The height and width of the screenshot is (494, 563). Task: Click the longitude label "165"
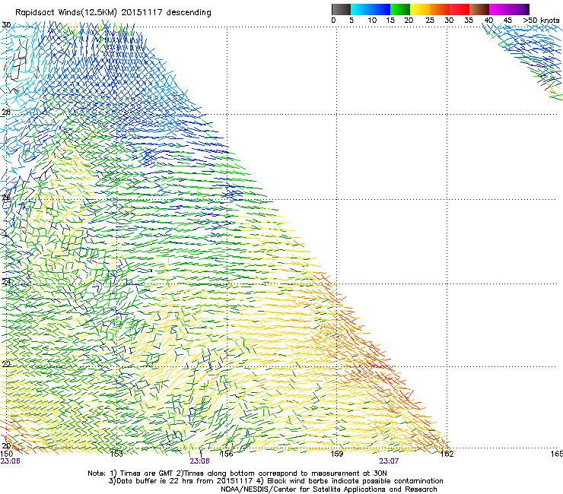pyautogui.click(x=557, y=454)
